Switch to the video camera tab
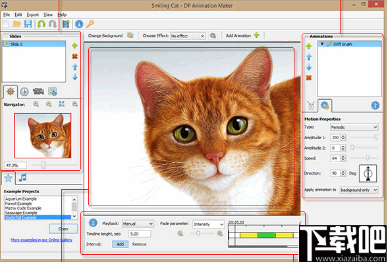 click(38, 91)
